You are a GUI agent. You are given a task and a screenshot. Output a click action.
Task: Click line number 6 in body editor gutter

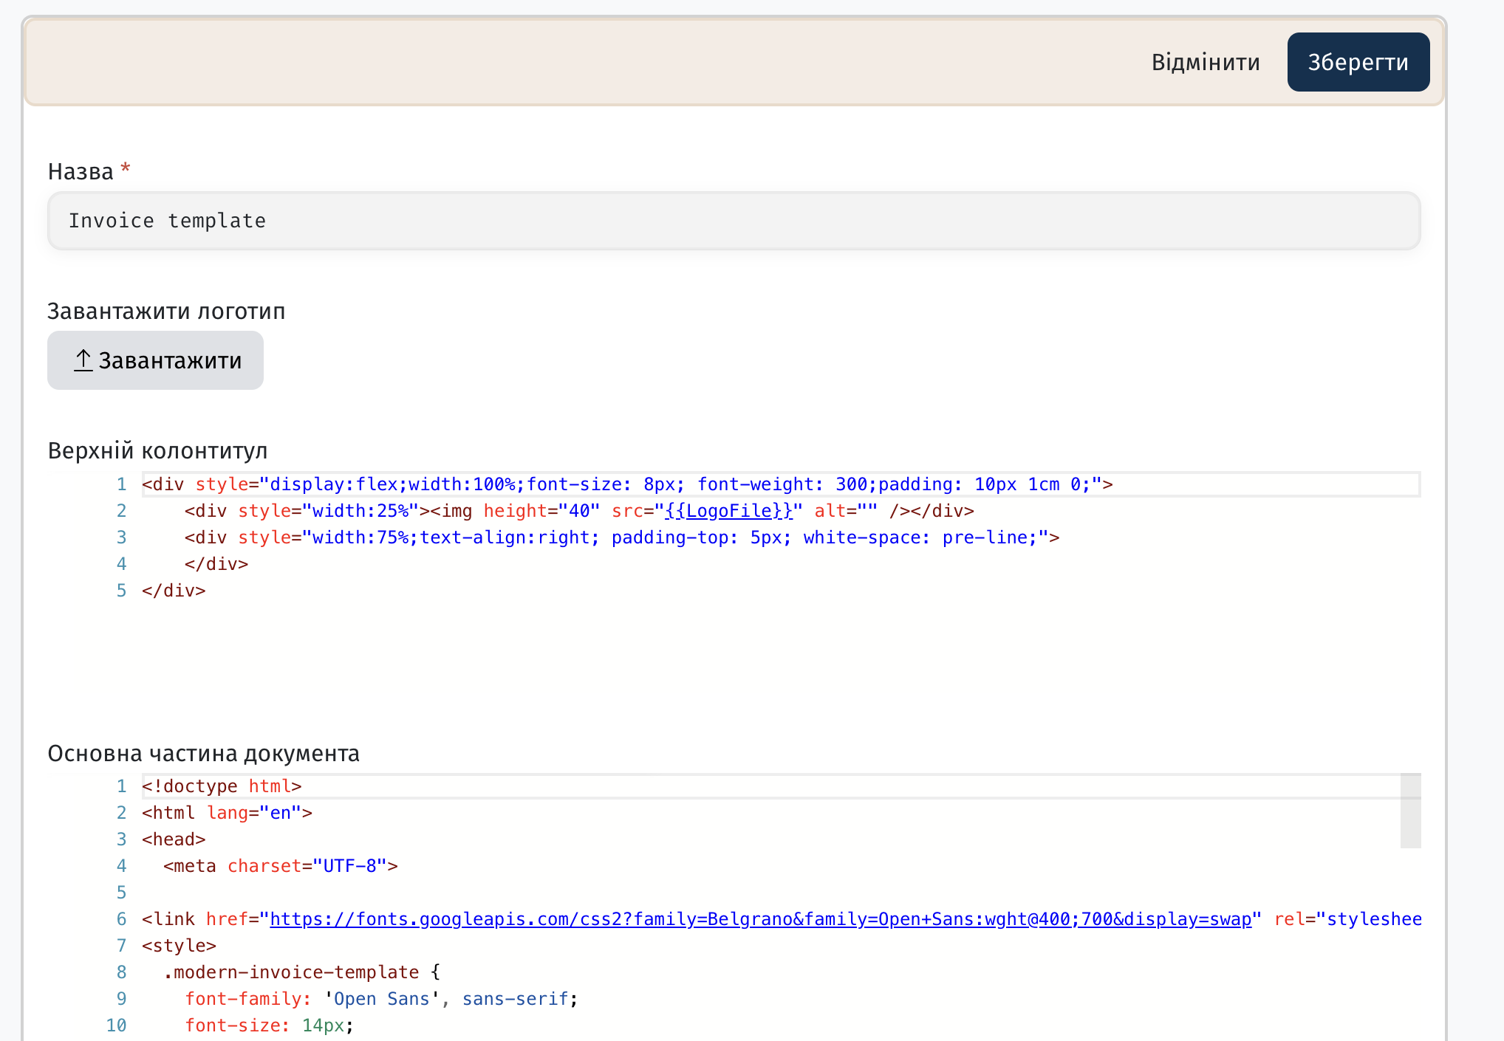[121, 919]
